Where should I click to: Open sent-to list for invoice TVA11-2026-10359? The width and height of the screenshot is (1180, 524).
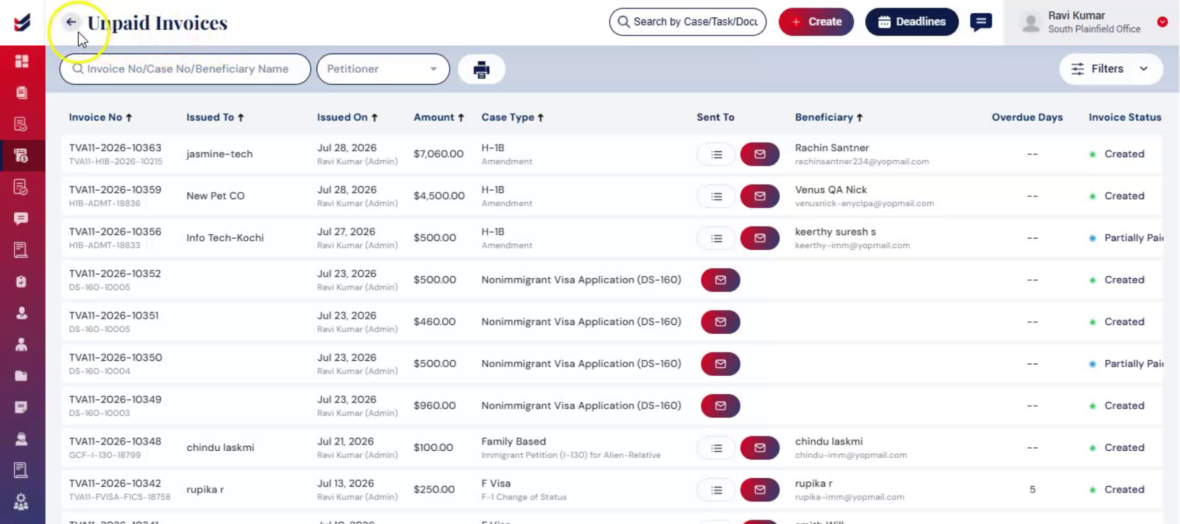(x=716, y=196)
